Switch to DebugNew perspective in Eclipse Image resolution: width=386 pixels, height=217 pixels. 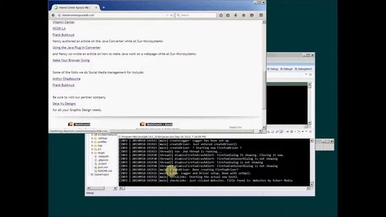pos(303,69)
